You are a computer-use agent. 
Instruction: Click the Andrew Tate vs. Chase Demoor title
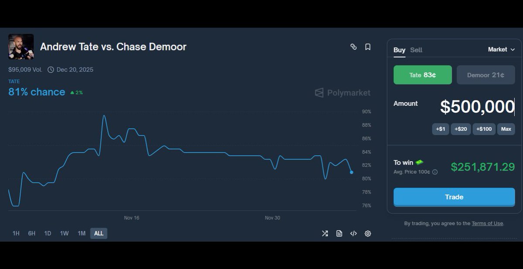click(x=113, y=47)
